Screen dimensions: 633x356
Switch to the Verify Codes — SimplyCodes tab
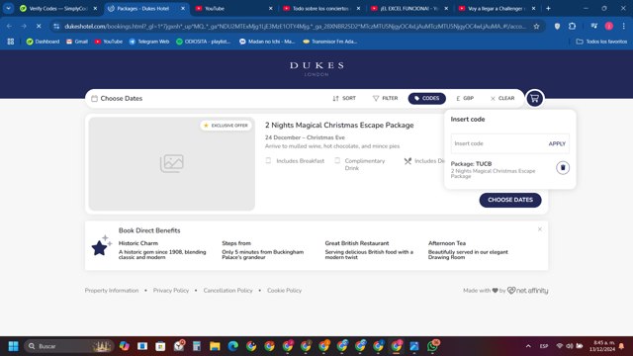coord(59,8)
